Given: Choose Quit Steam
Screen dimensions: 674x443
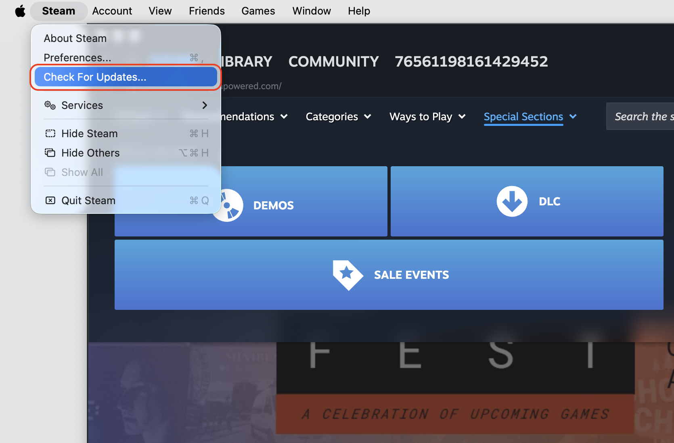Looking at the screenshot, I should [126, 201].
